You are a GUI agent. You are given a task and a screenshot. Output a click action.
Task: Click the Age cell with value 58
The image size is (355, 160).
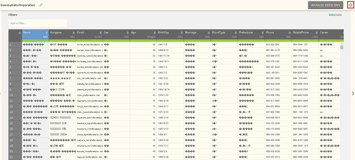click(143, 45)
